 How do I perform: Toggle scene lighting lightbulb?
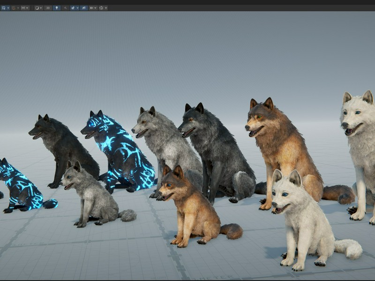(57, 8)
